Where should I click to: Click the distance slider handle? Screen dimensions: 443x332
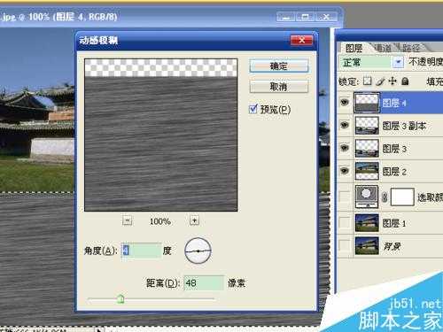click(120, 299)
